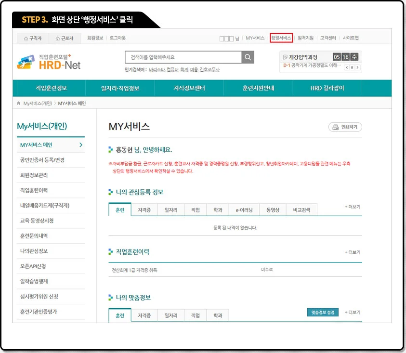
Task: Click My서비스(개인) breadcrumb link
Action: pyautogui.click(x=38, y=104)
